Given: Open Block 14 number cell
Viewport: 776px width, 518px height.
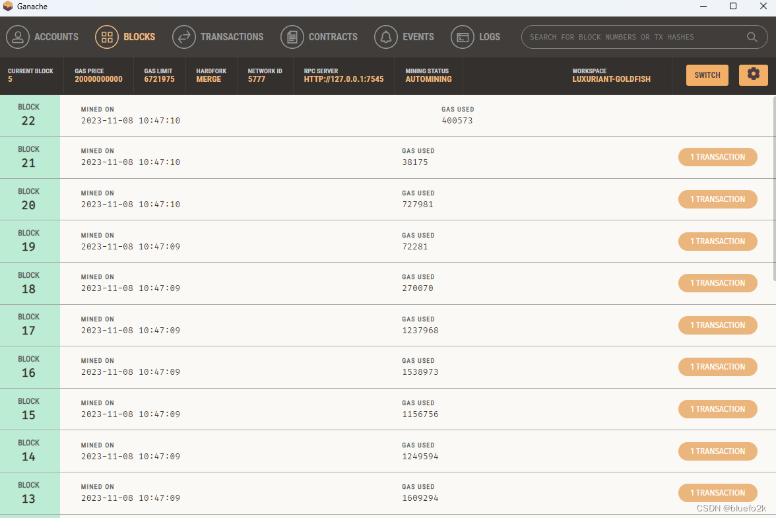Looking at the screenshot, I should pyautogui.click(x=30, y=451).
